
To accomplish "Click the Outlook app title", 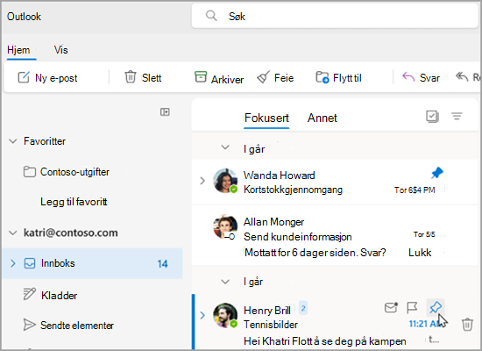I will [24, 17].
